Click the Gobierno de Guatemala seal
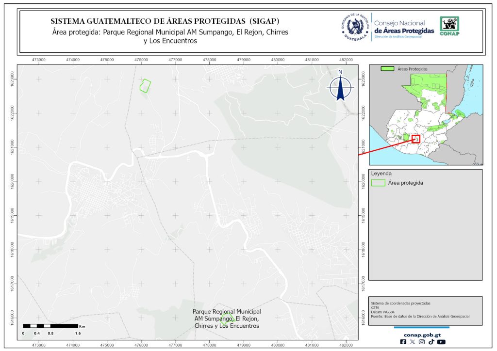497x351 pixels. pos(355,28)
